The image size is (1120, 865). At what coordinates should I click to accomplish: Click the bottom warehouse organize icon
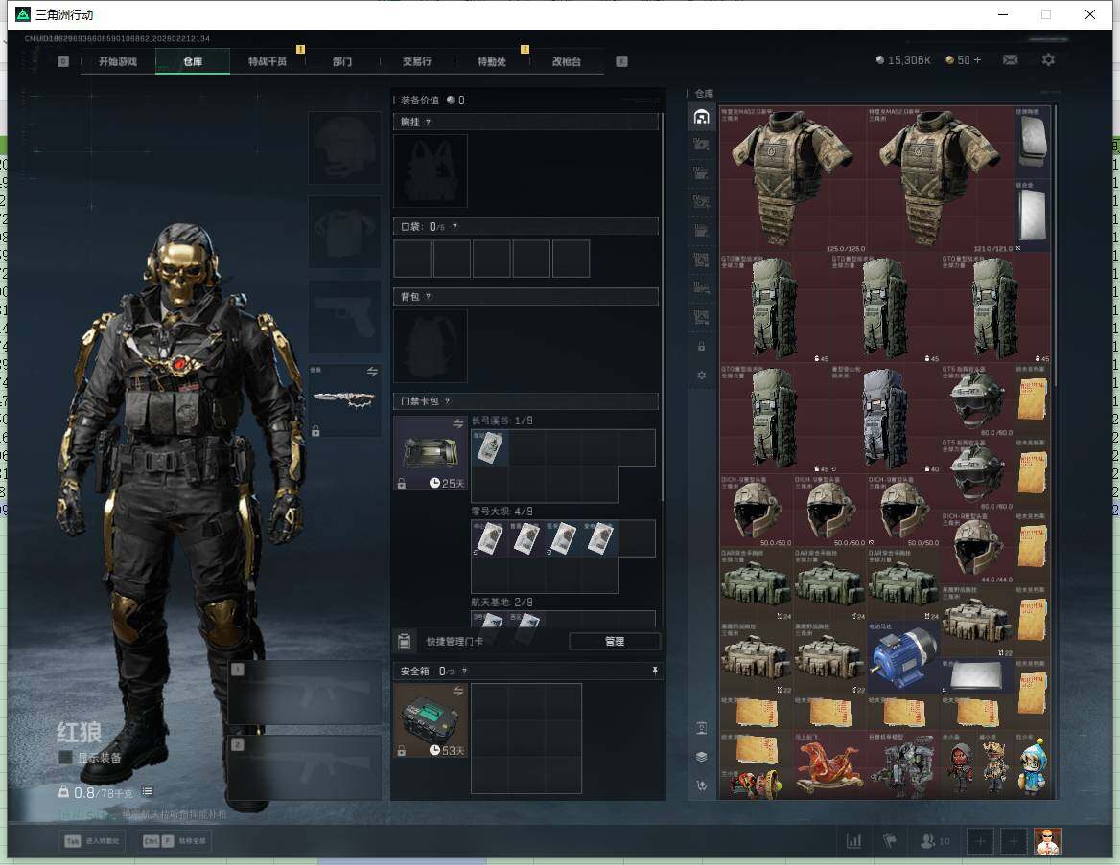point(701,785)
